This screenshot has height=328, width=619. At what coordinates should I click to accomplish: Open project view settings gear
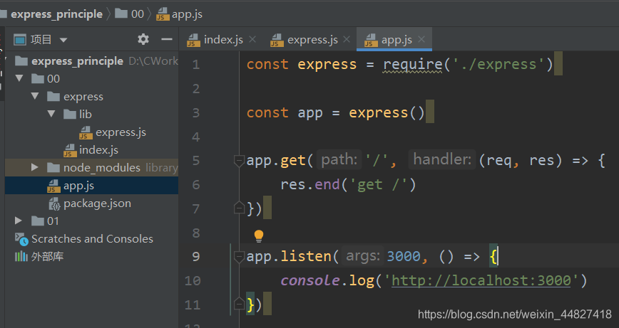pos(143,39)
